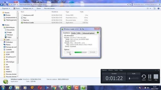The width and height of the screenshot is (161, 90).
Task: Delete the recording in the recorder panel
Action: (144, 77)
